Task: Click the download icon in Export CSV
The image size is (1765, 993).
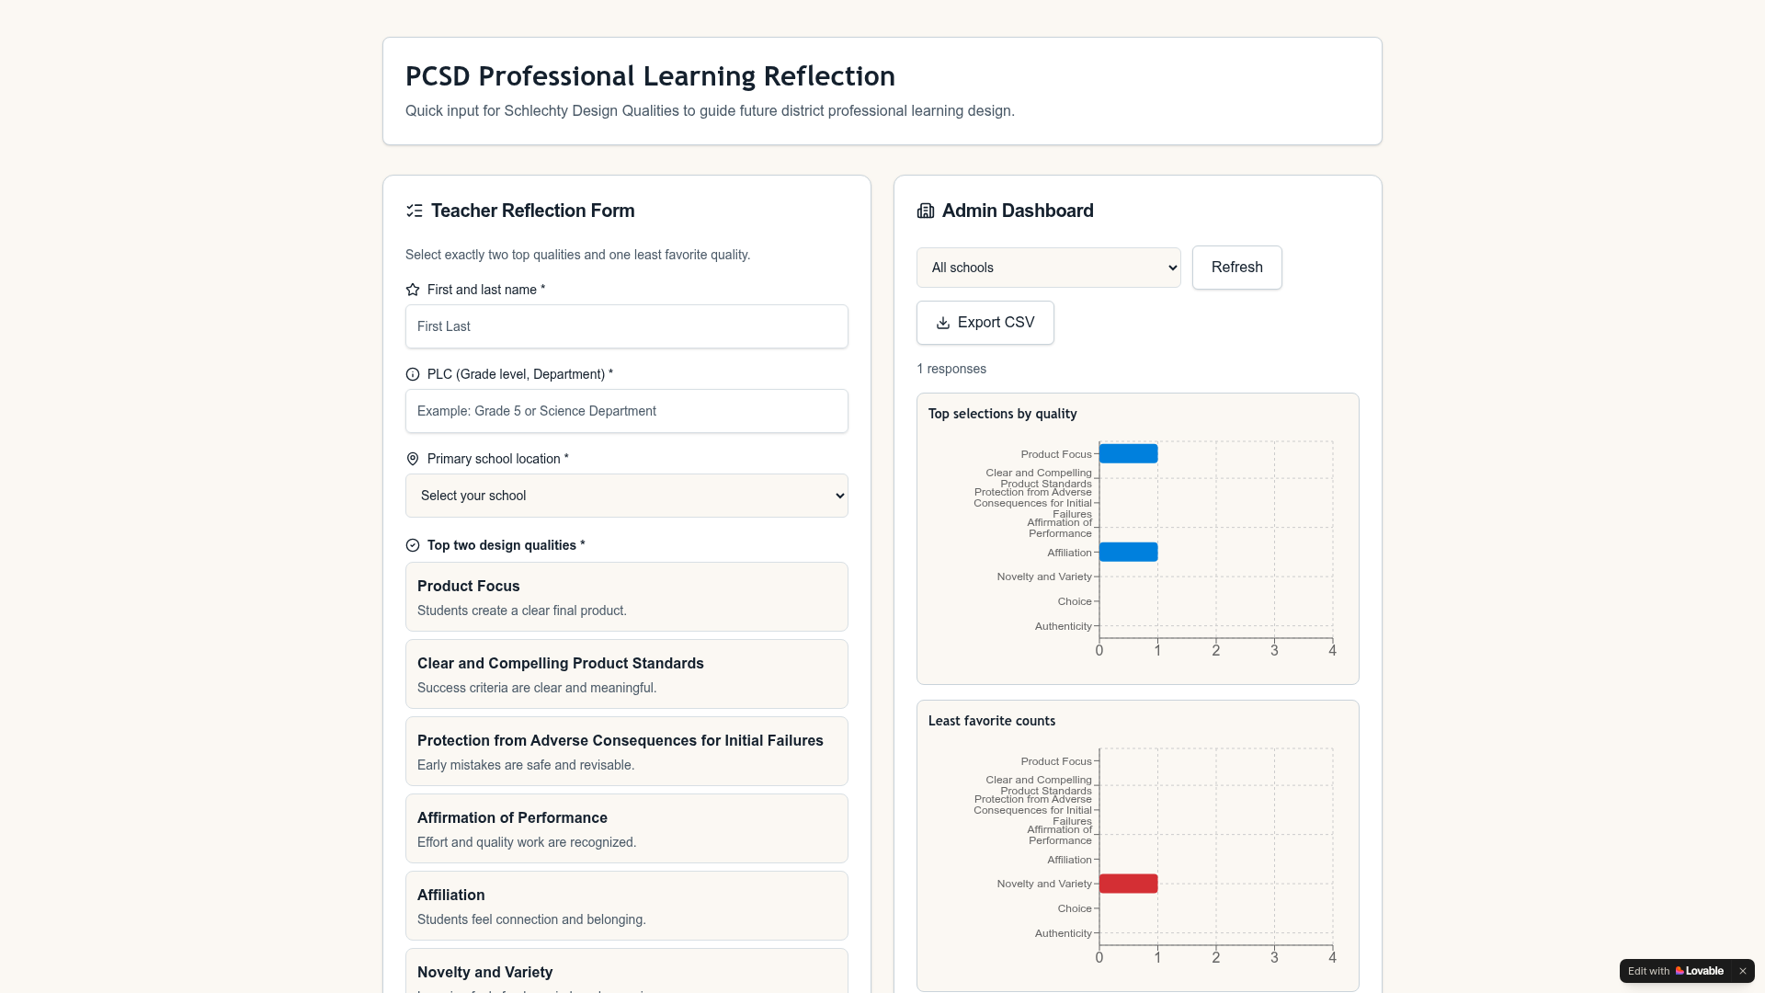Action: 942,323
